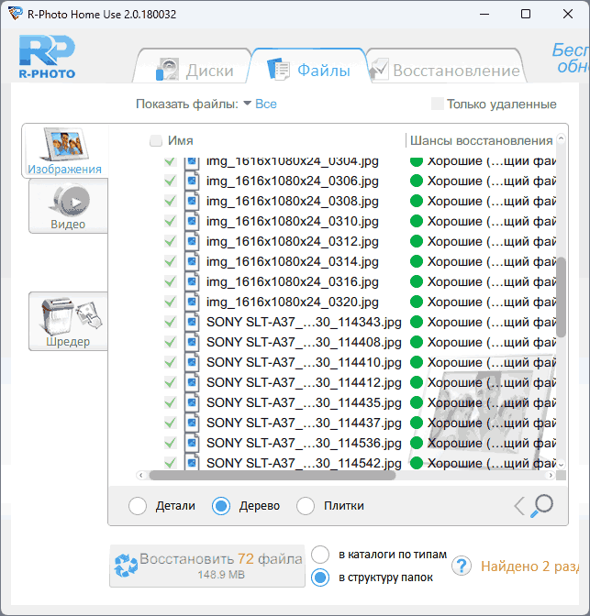Screen dimensions: 590x616
Task: Choose в каталоги по типам radio option
Action: coord(320,555)
